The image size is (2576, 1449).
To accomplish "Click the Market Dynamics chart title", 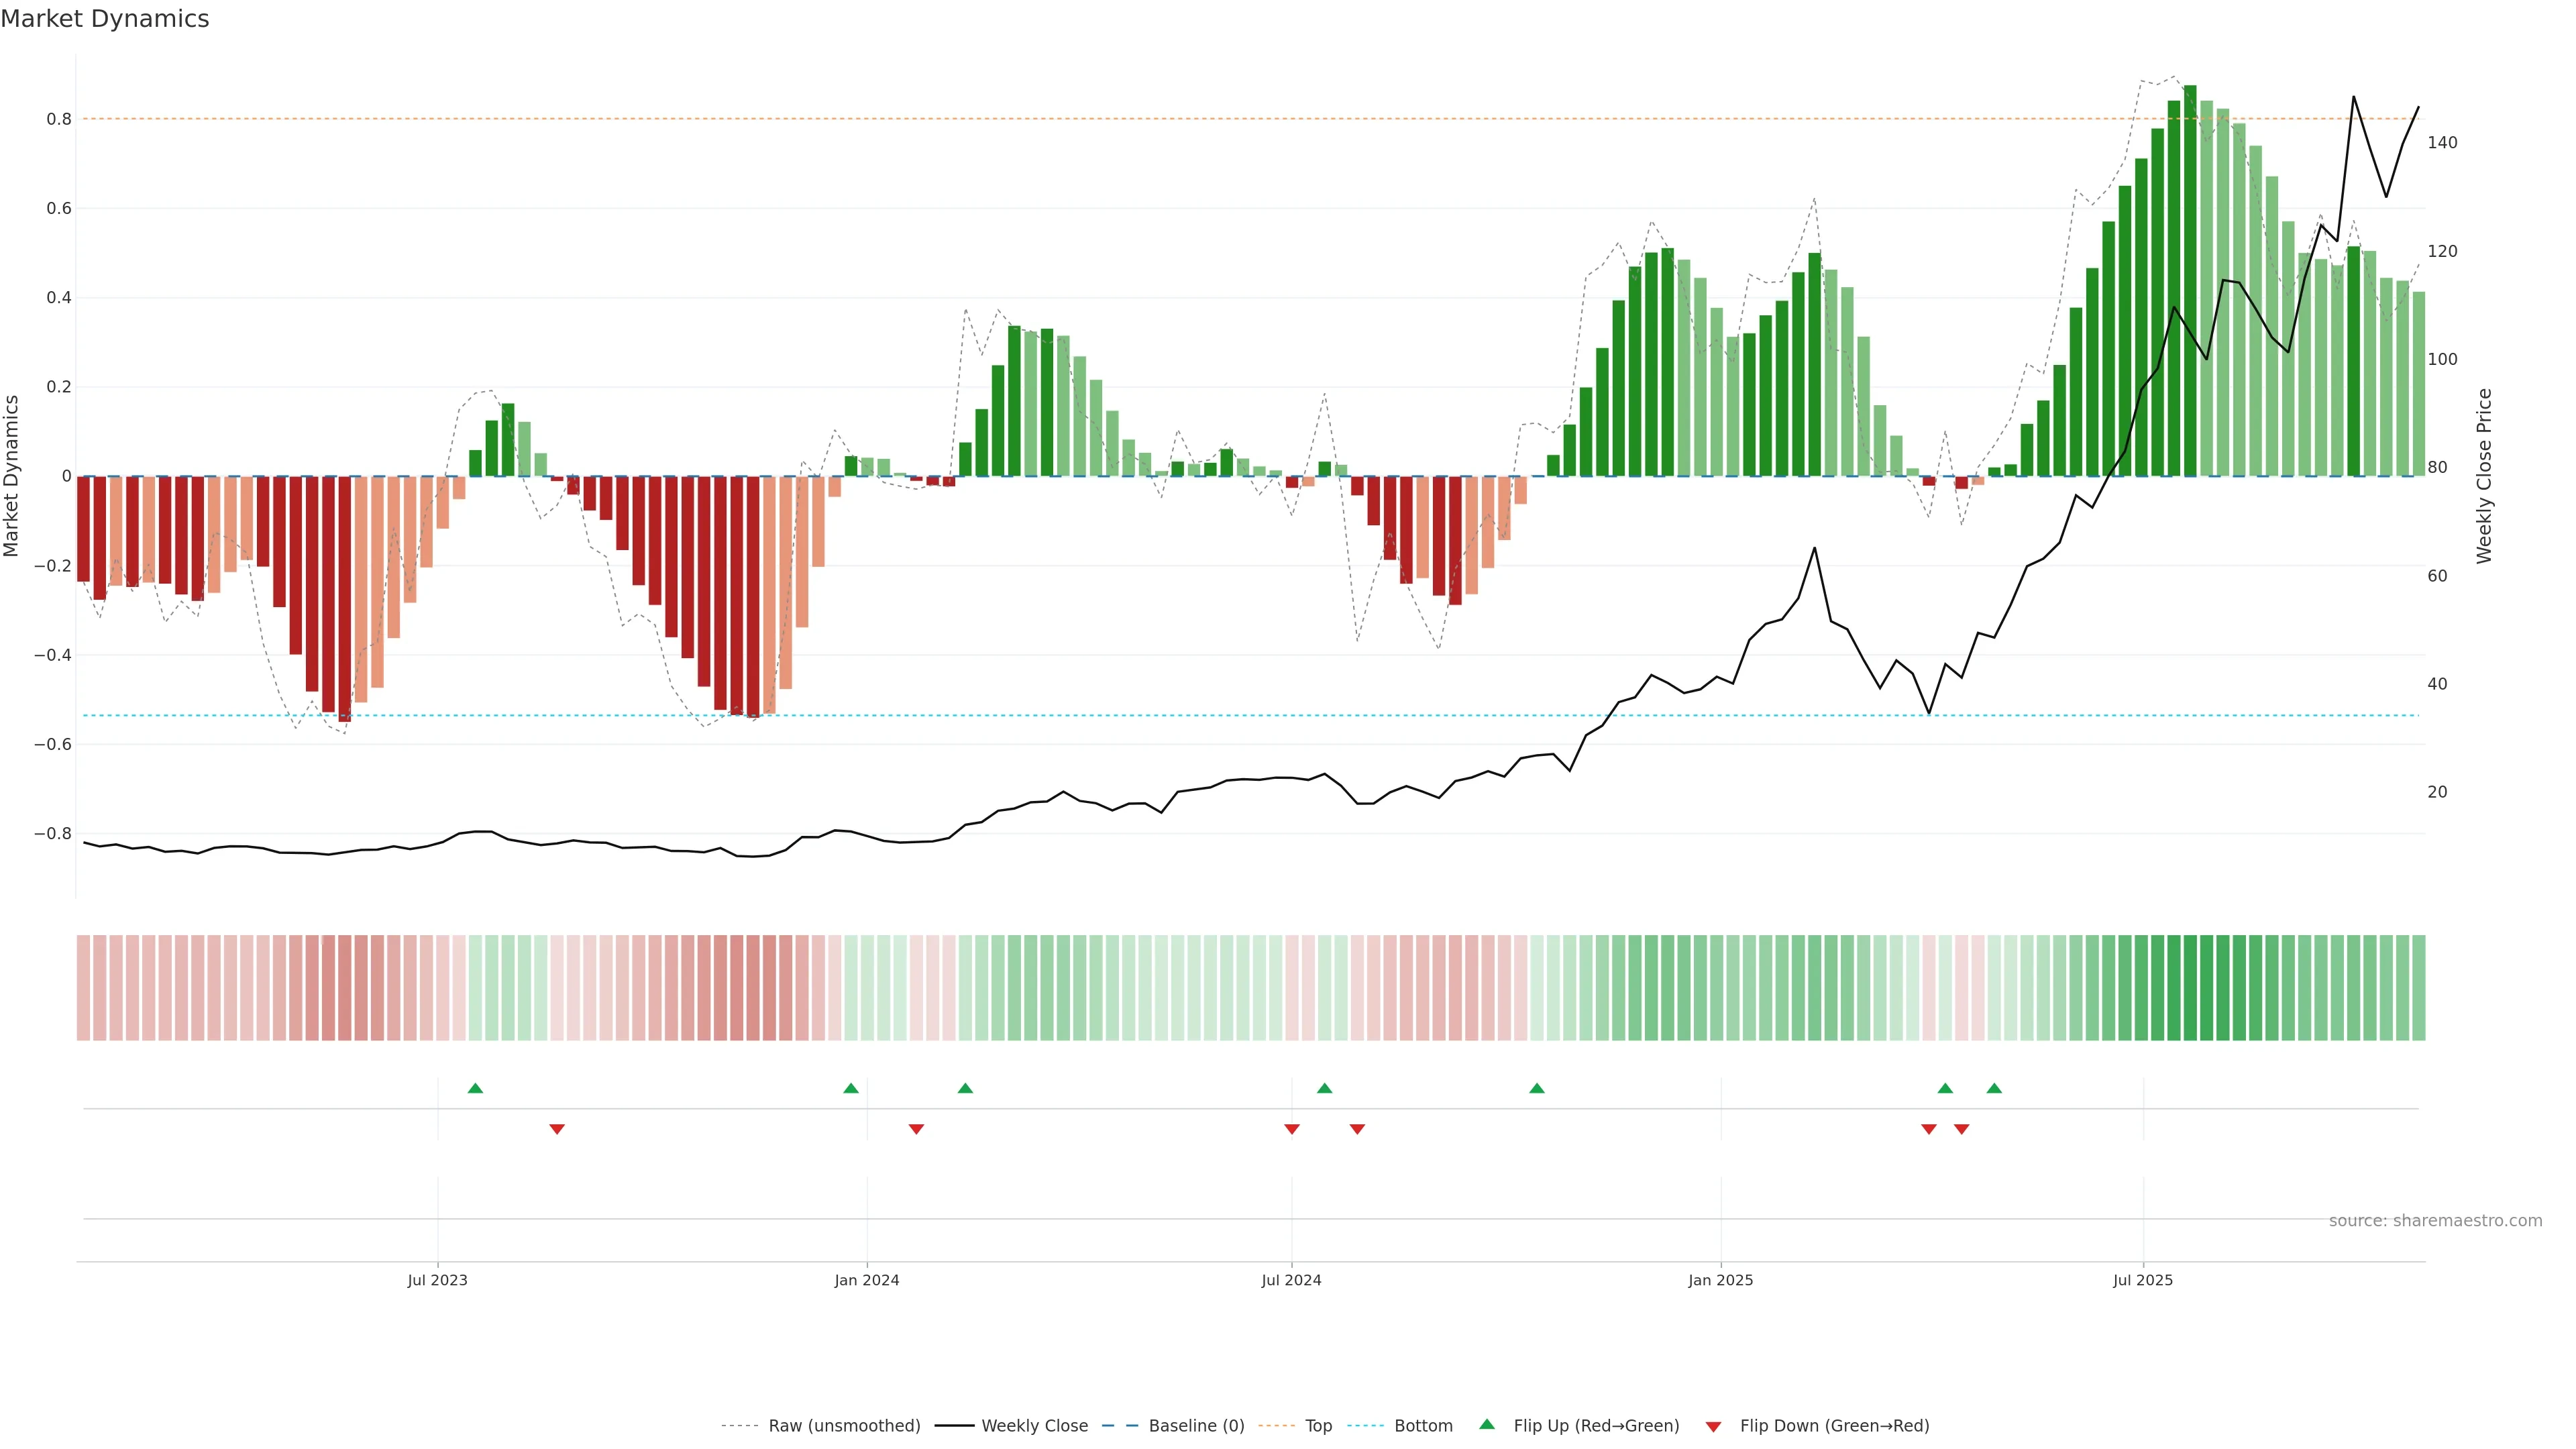I will 105,19.
